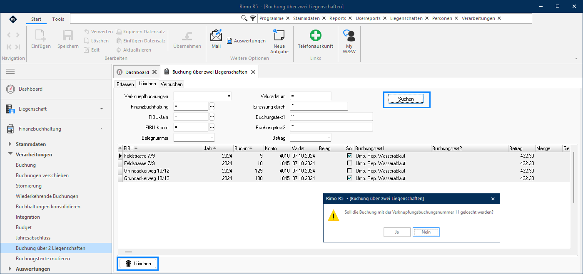Image resolution: width=583 pixels, height=274 pixels.
Task: Click the Speichern disk icon
Action: pos(68,35)
